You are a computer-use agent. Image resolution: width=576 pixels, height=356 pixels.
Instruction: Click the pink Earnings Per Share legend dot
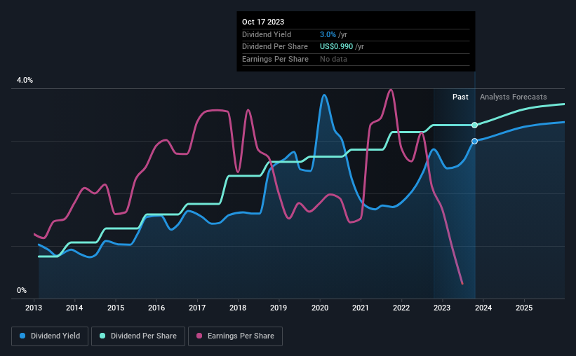[x=199, y=336]
